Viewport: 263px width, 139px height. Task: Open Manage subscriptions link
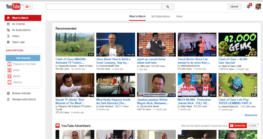pos(24,99)
